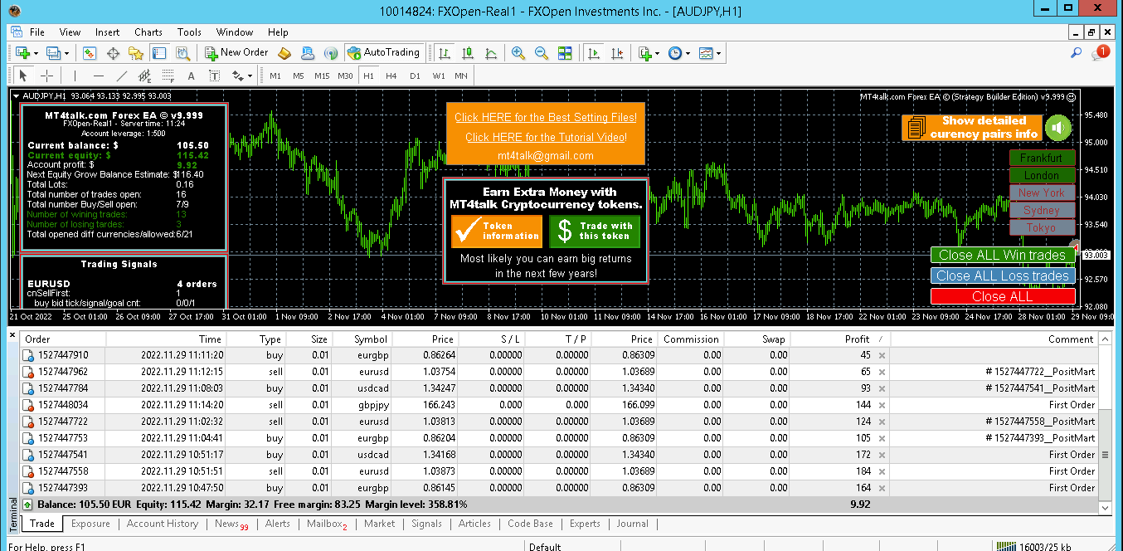Select the equidistant channel tool

pos(144,76)
